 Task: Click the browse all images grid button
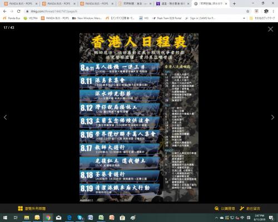coord(32,209)
